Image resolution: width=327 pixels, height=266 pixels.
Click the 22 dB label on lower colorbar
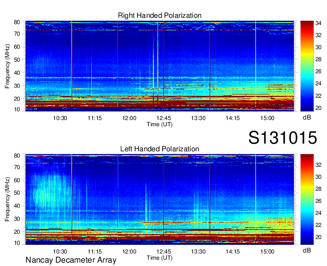tap(318, 225)
